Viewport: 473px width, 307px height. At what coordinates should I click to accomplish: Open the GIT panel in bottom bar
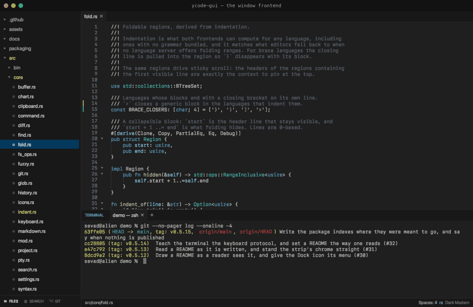[55, 301]
